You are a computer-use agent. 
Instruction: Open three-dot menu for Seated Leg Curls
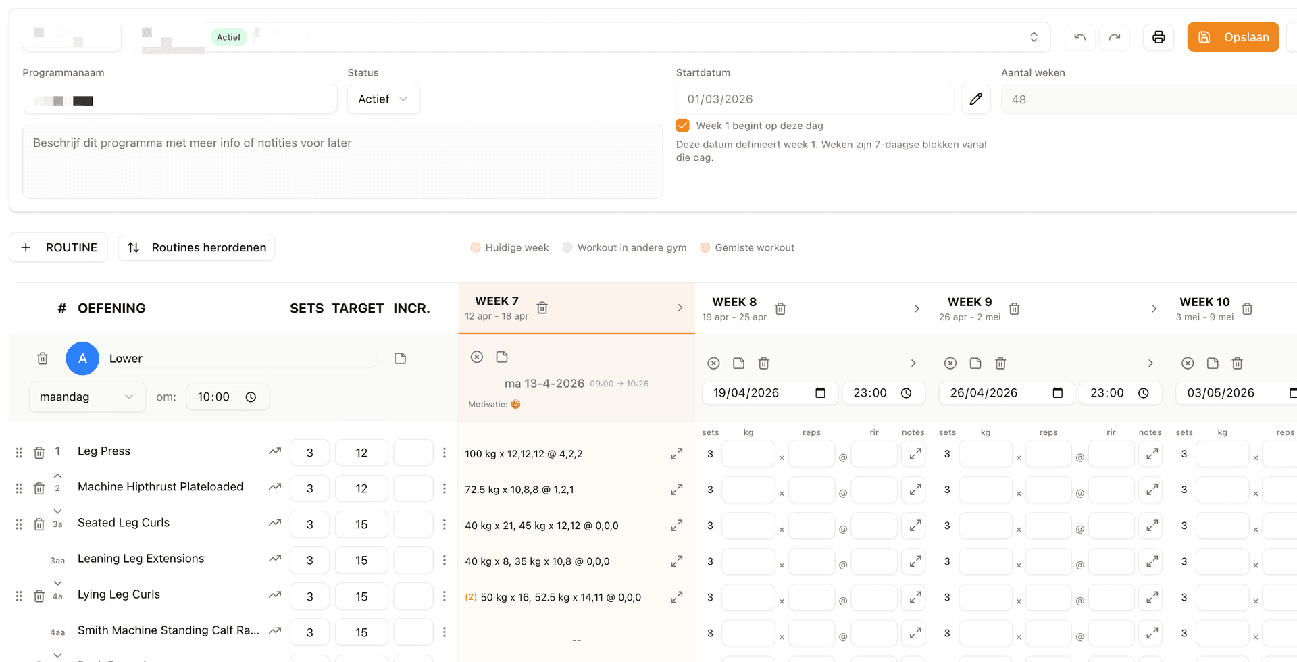(444, 524)
